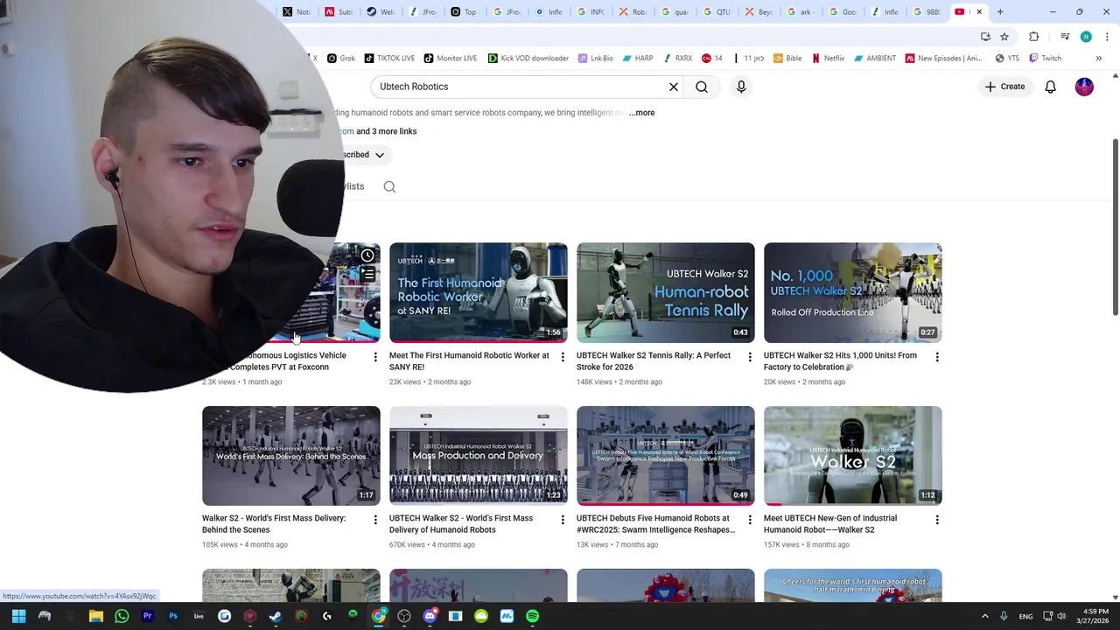This screenshot has height=630, width=1120.
Task: Switch to the INFC browser tab
Action: pos(591,11)
